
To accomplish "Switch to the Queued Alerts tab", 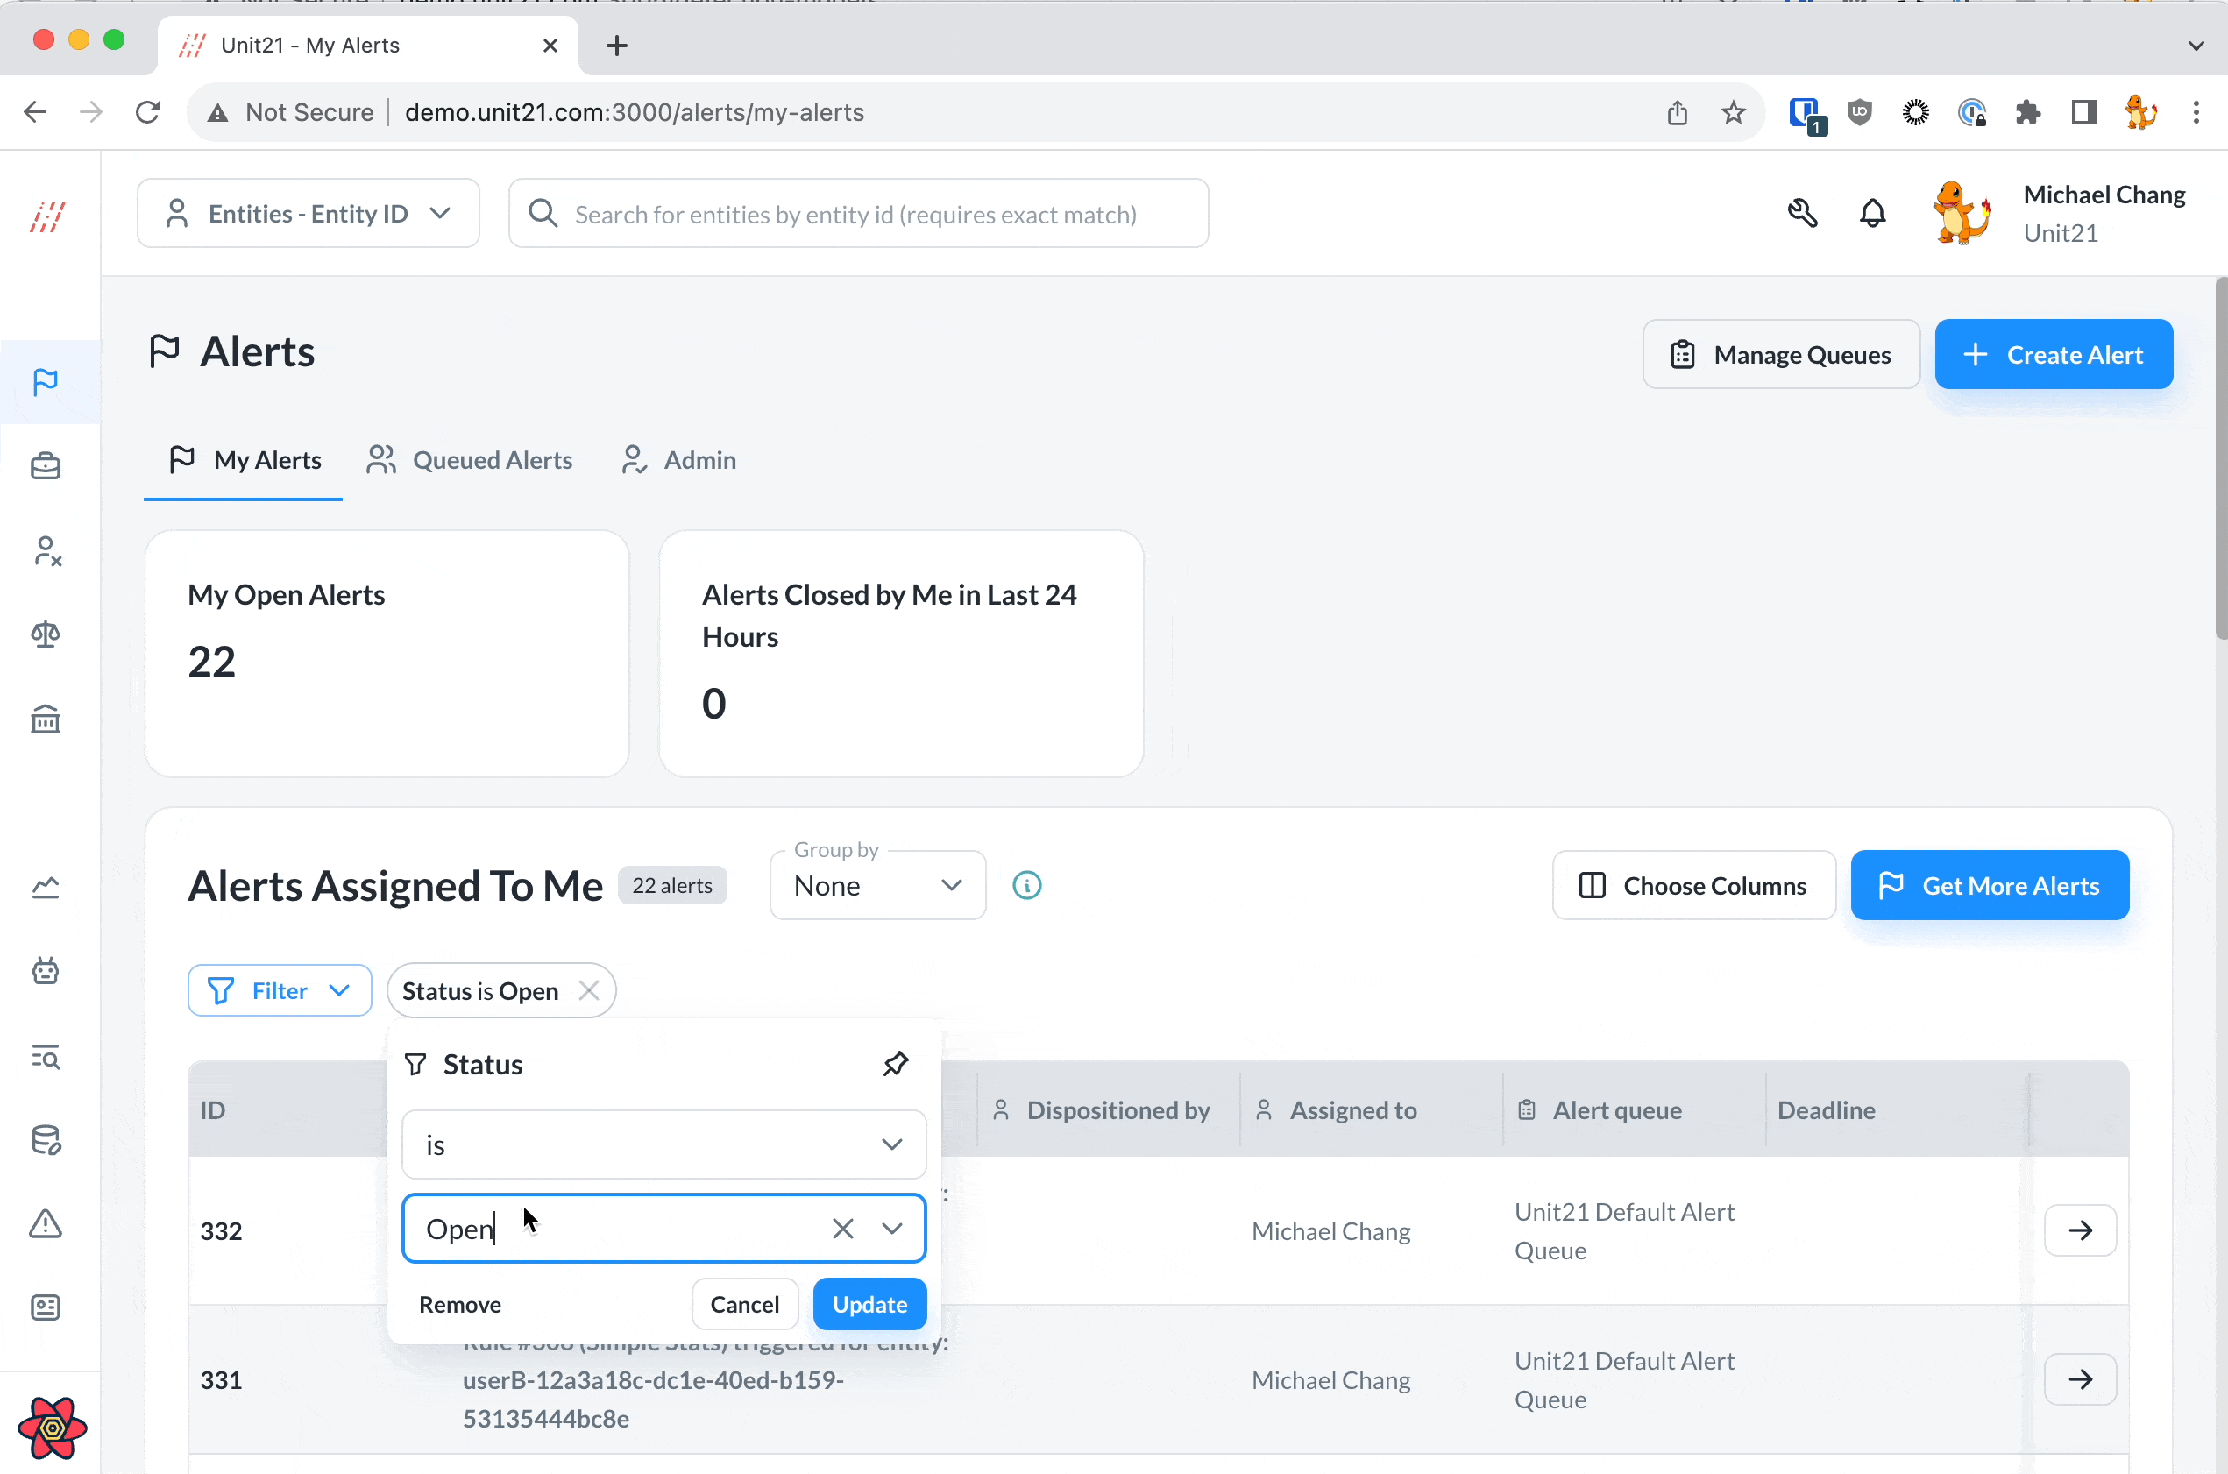I will [470, 460].
